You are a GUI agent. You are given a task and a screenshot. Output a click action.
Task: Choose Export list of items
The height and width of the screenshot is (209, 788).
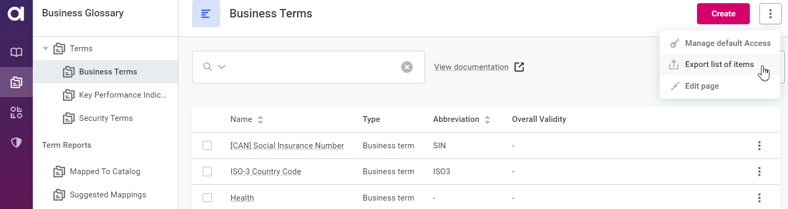[x=720, y=64]
